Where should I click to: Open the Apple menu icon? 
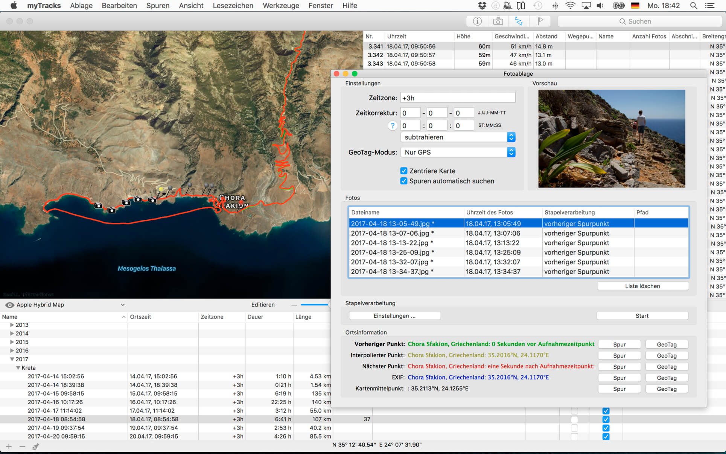click(x=14, y=6)
